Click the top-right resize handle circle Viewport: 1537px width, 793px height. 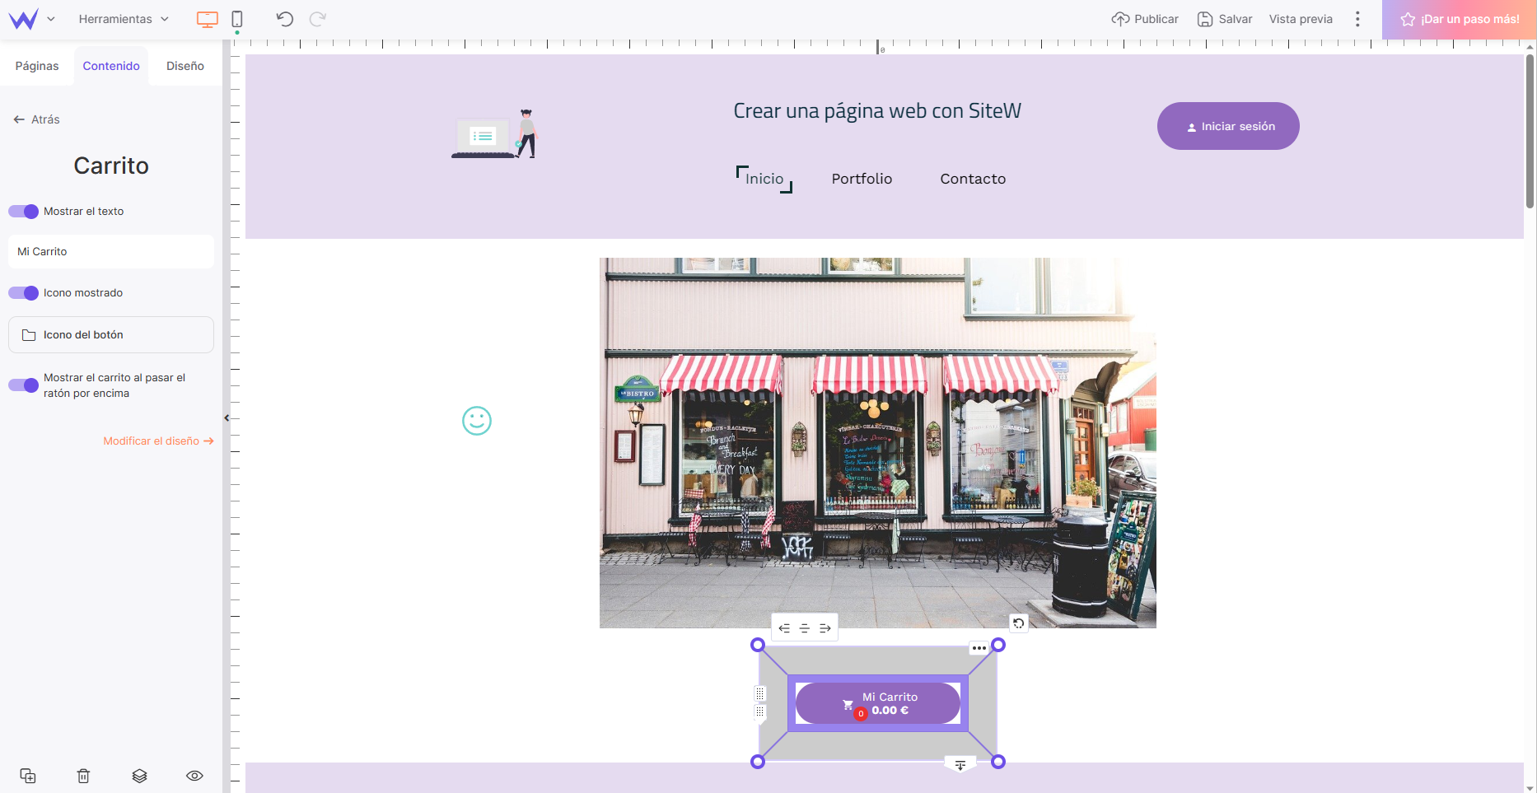pos(998,645)
